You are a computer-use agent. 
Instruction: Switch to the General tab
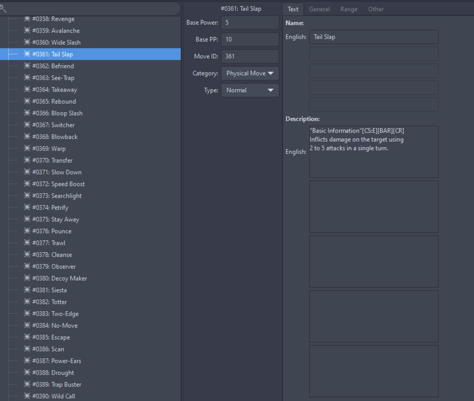pyautogui.click(x=319, y=9)
